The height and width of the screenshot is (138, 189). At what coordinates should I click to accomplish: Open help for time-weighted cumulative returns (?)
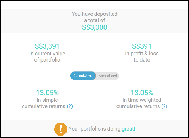click(164, 106)
